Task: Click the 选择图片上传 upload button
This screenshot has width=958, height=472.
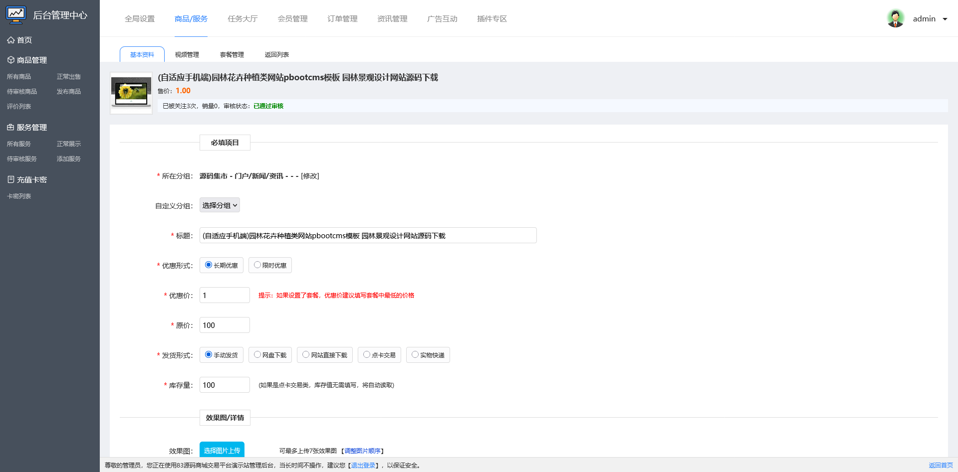Action: (222, 450)
